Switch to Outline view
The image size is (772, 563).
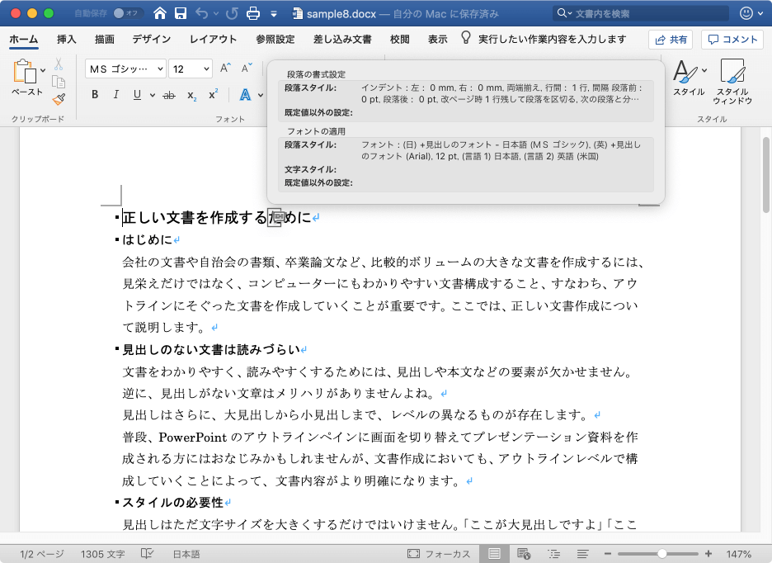coord(553,554)
